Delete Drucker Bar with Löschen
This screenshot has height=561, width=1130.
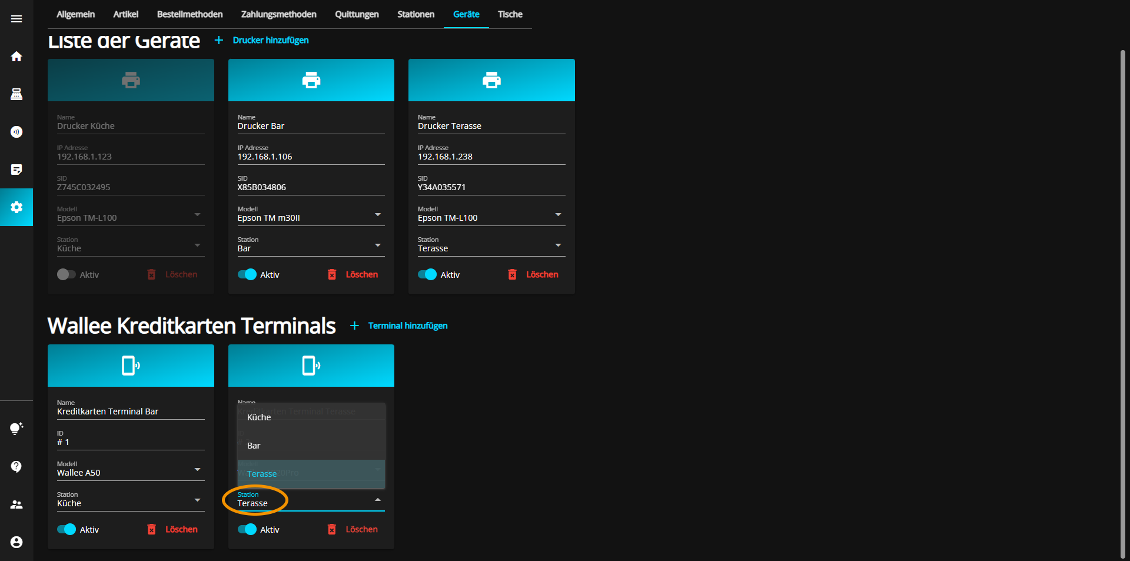[353, 274]
